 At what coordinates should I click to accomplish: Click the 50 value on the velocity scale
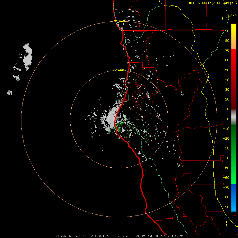pyautogui.click(x=227, y=70)
